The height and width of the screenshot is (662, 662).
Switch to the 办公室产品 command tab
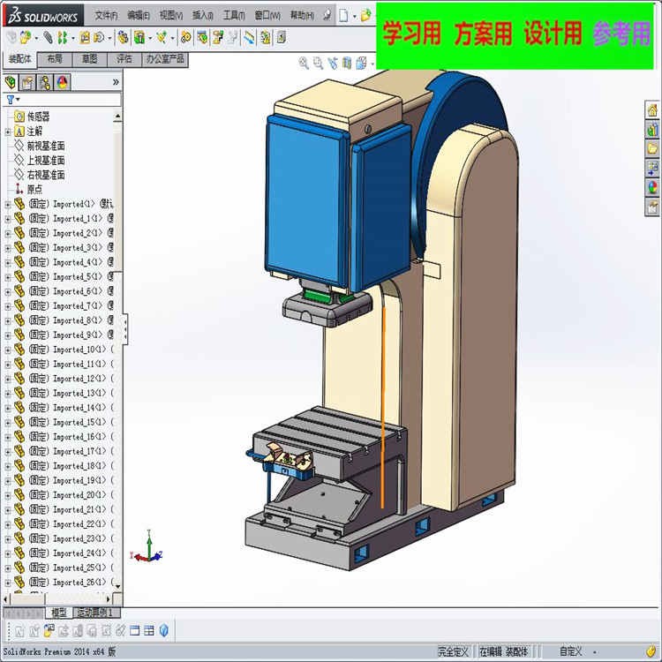click(165, 59)
